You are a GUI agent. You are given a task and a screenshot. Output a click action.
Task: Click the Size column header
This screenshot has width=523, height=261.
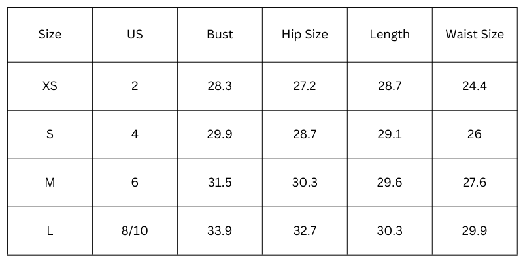click(50, 35)
